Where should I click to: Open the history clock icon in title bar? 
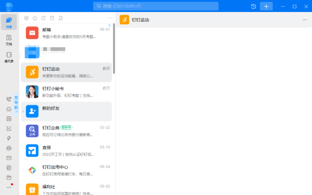click(x=253, y=6)
